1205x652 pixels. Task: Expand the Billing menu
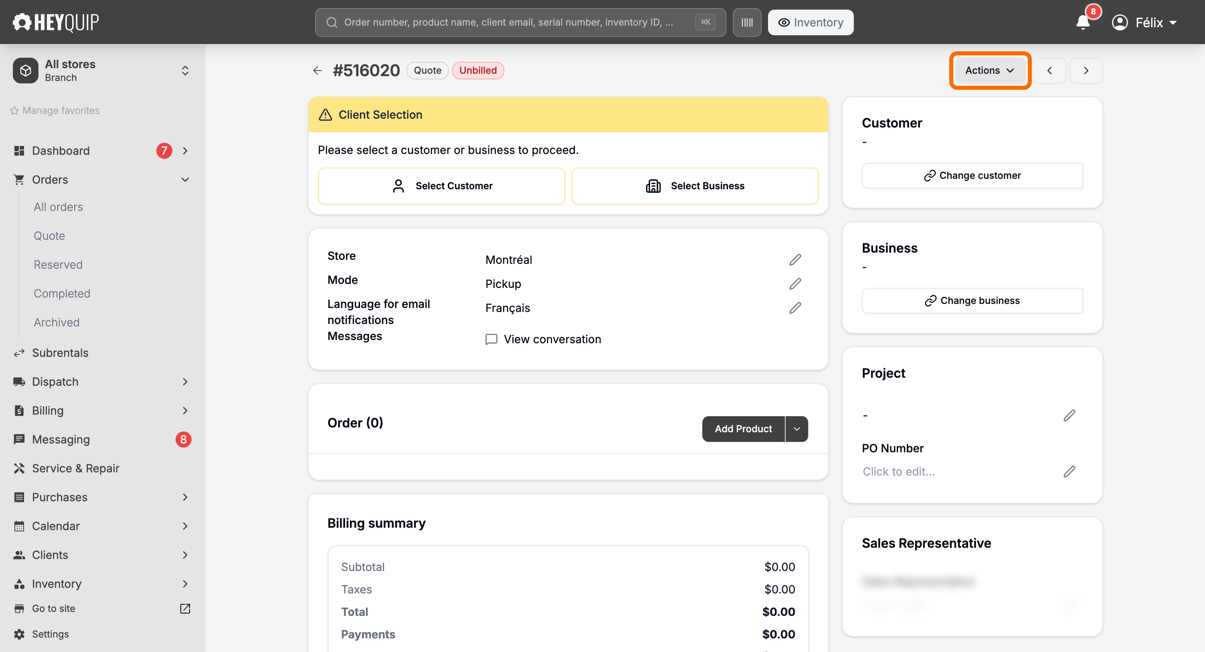pyautogui.click(x=185, y=411)
